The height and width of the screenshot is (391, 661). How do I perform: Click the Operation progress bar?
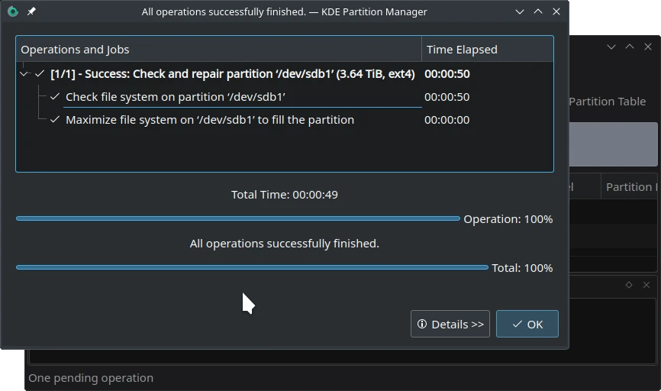237,218
